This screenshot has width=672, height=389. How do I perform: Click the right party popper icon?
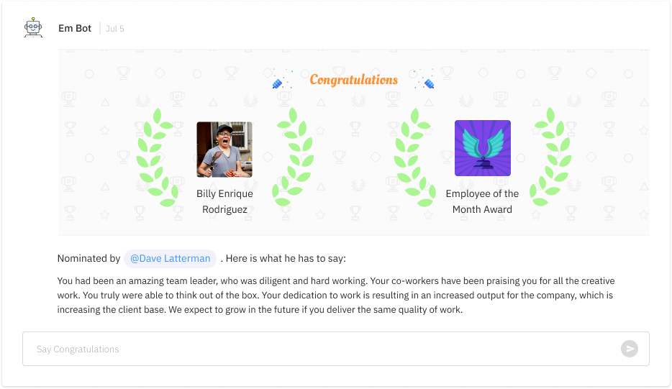coord(424,79)
